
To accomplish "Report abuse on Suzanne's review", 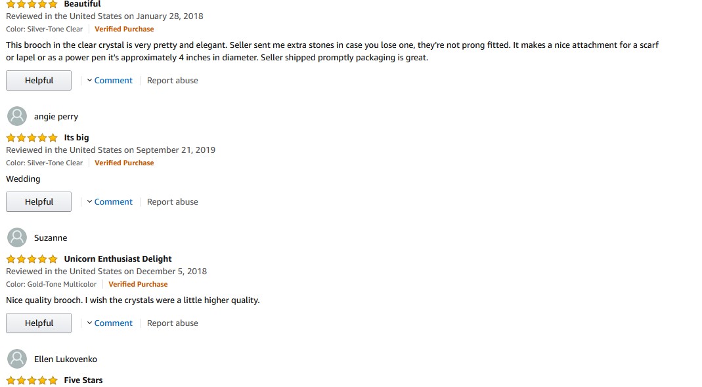I will [x=172, y=323].
